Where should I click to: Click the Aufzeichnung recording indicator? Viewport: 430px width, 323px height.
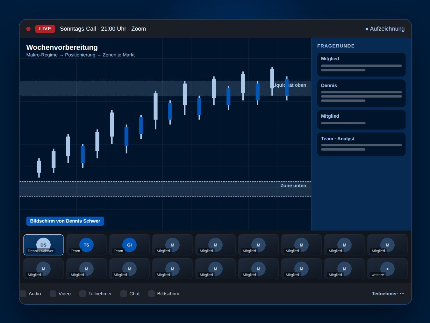385,29
